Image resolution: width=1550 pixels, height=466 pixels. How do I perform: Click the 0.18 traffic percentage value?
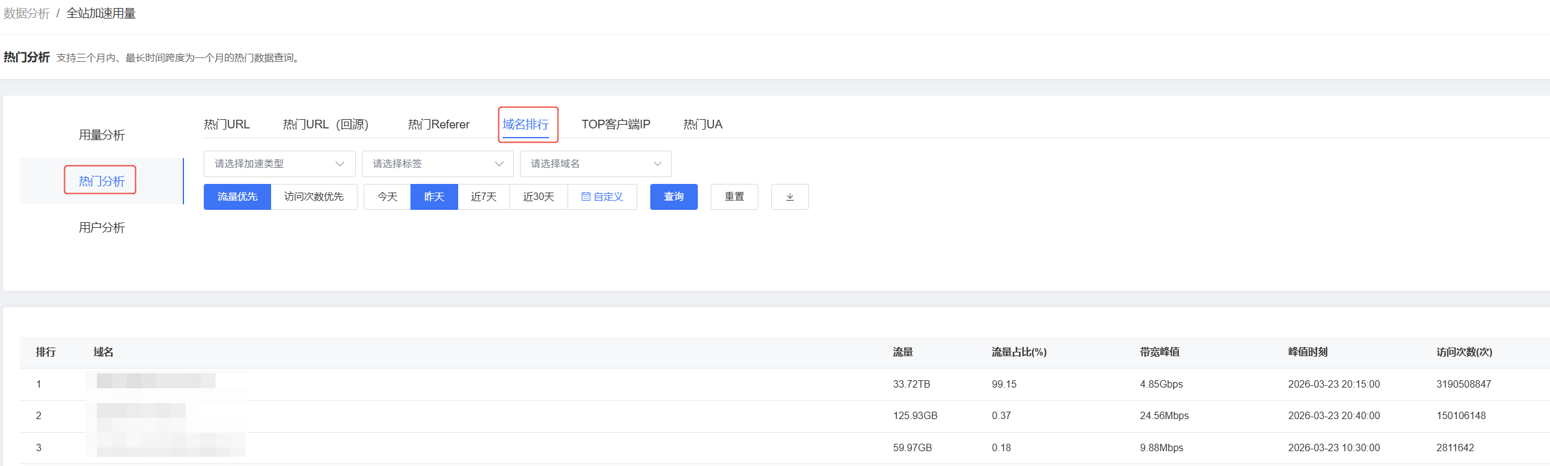[1001, 448]
